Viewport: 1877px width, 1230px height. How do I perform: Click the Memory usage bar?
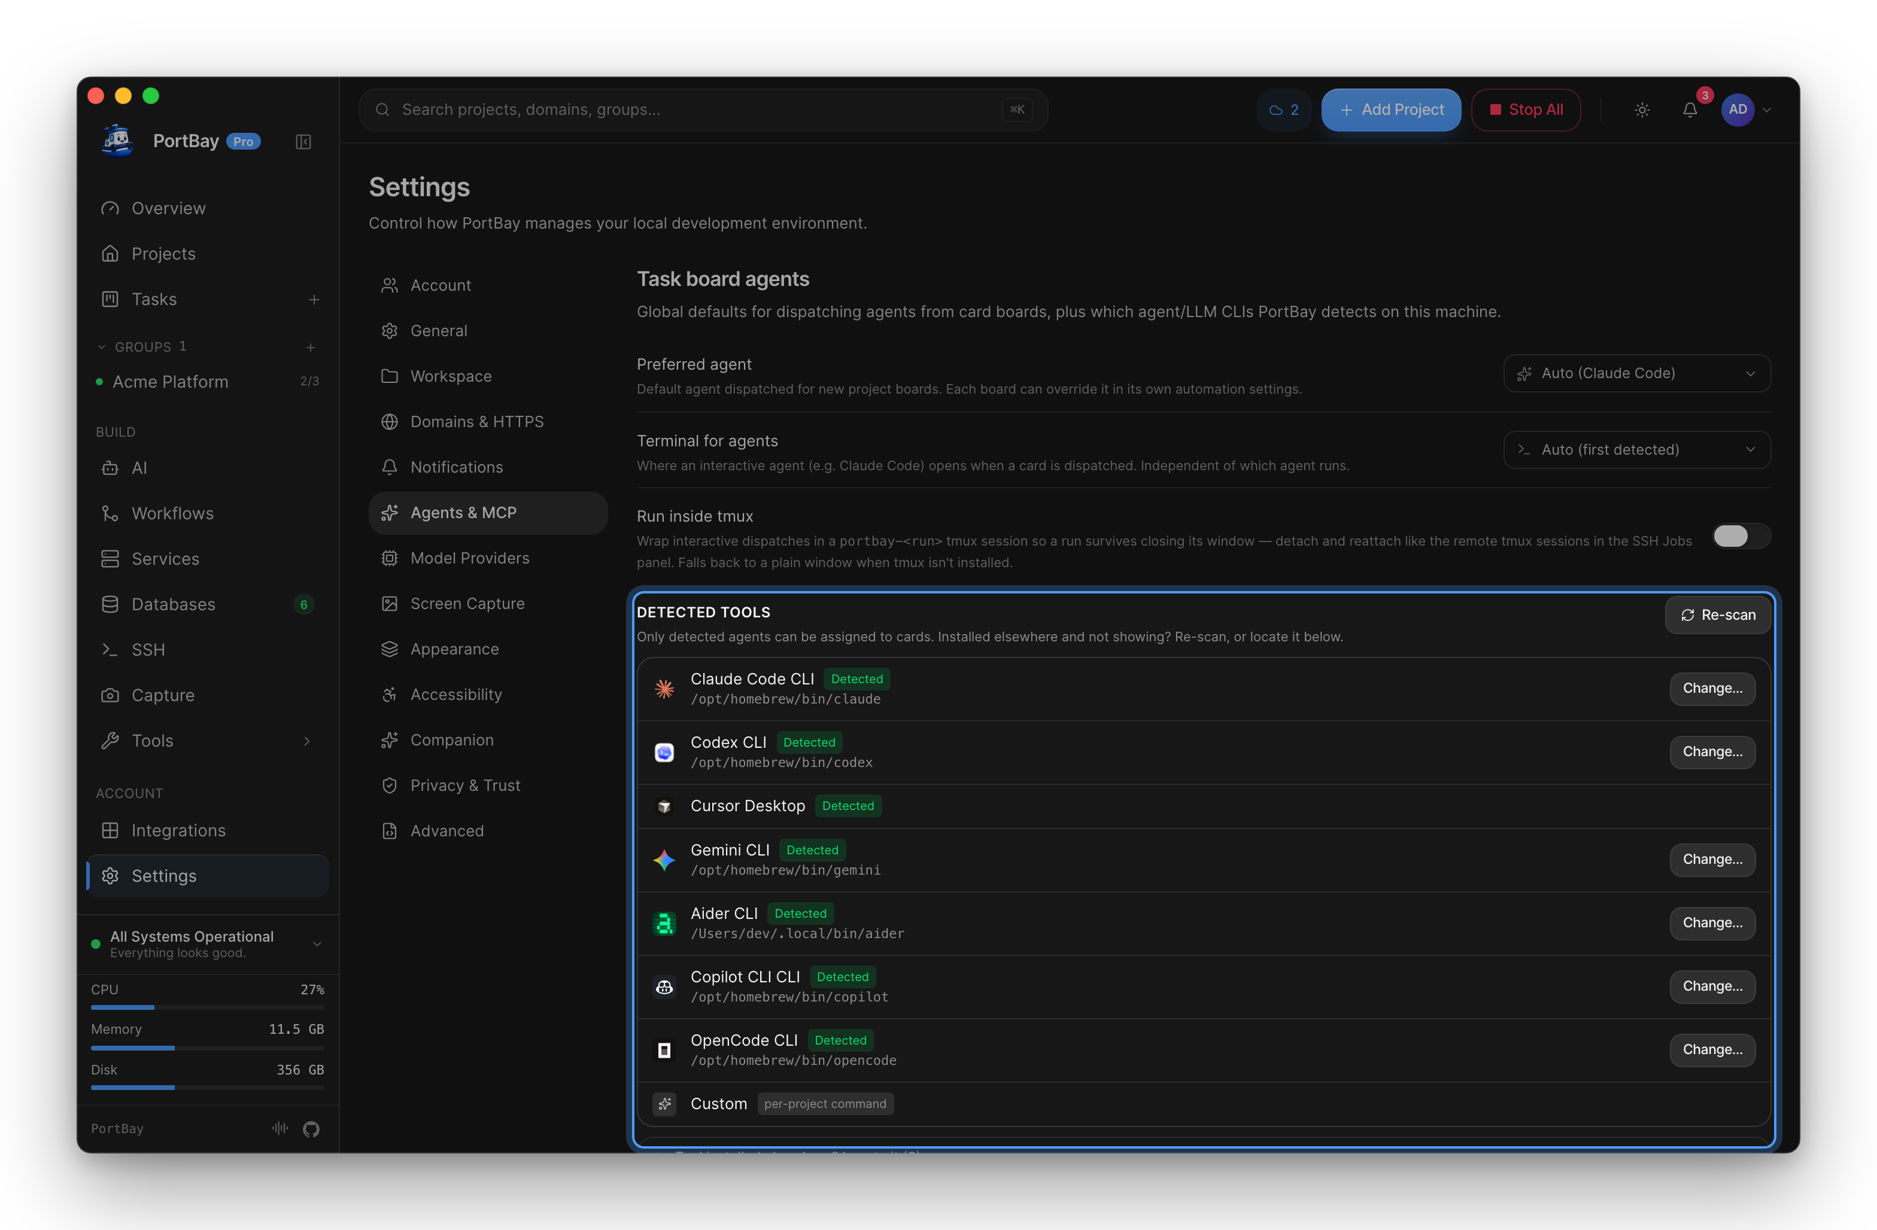[208, 1048]
